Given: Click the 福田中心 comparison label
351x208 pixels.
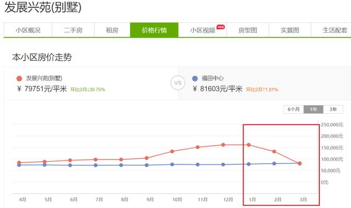Looking at the screenshot, I should pyautogui.click(x=213, y=78).
